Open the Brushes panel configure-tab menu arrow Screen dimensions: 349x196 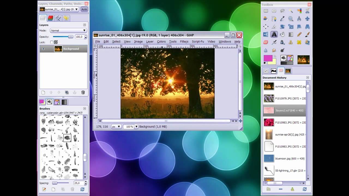[x=85, y=108]
